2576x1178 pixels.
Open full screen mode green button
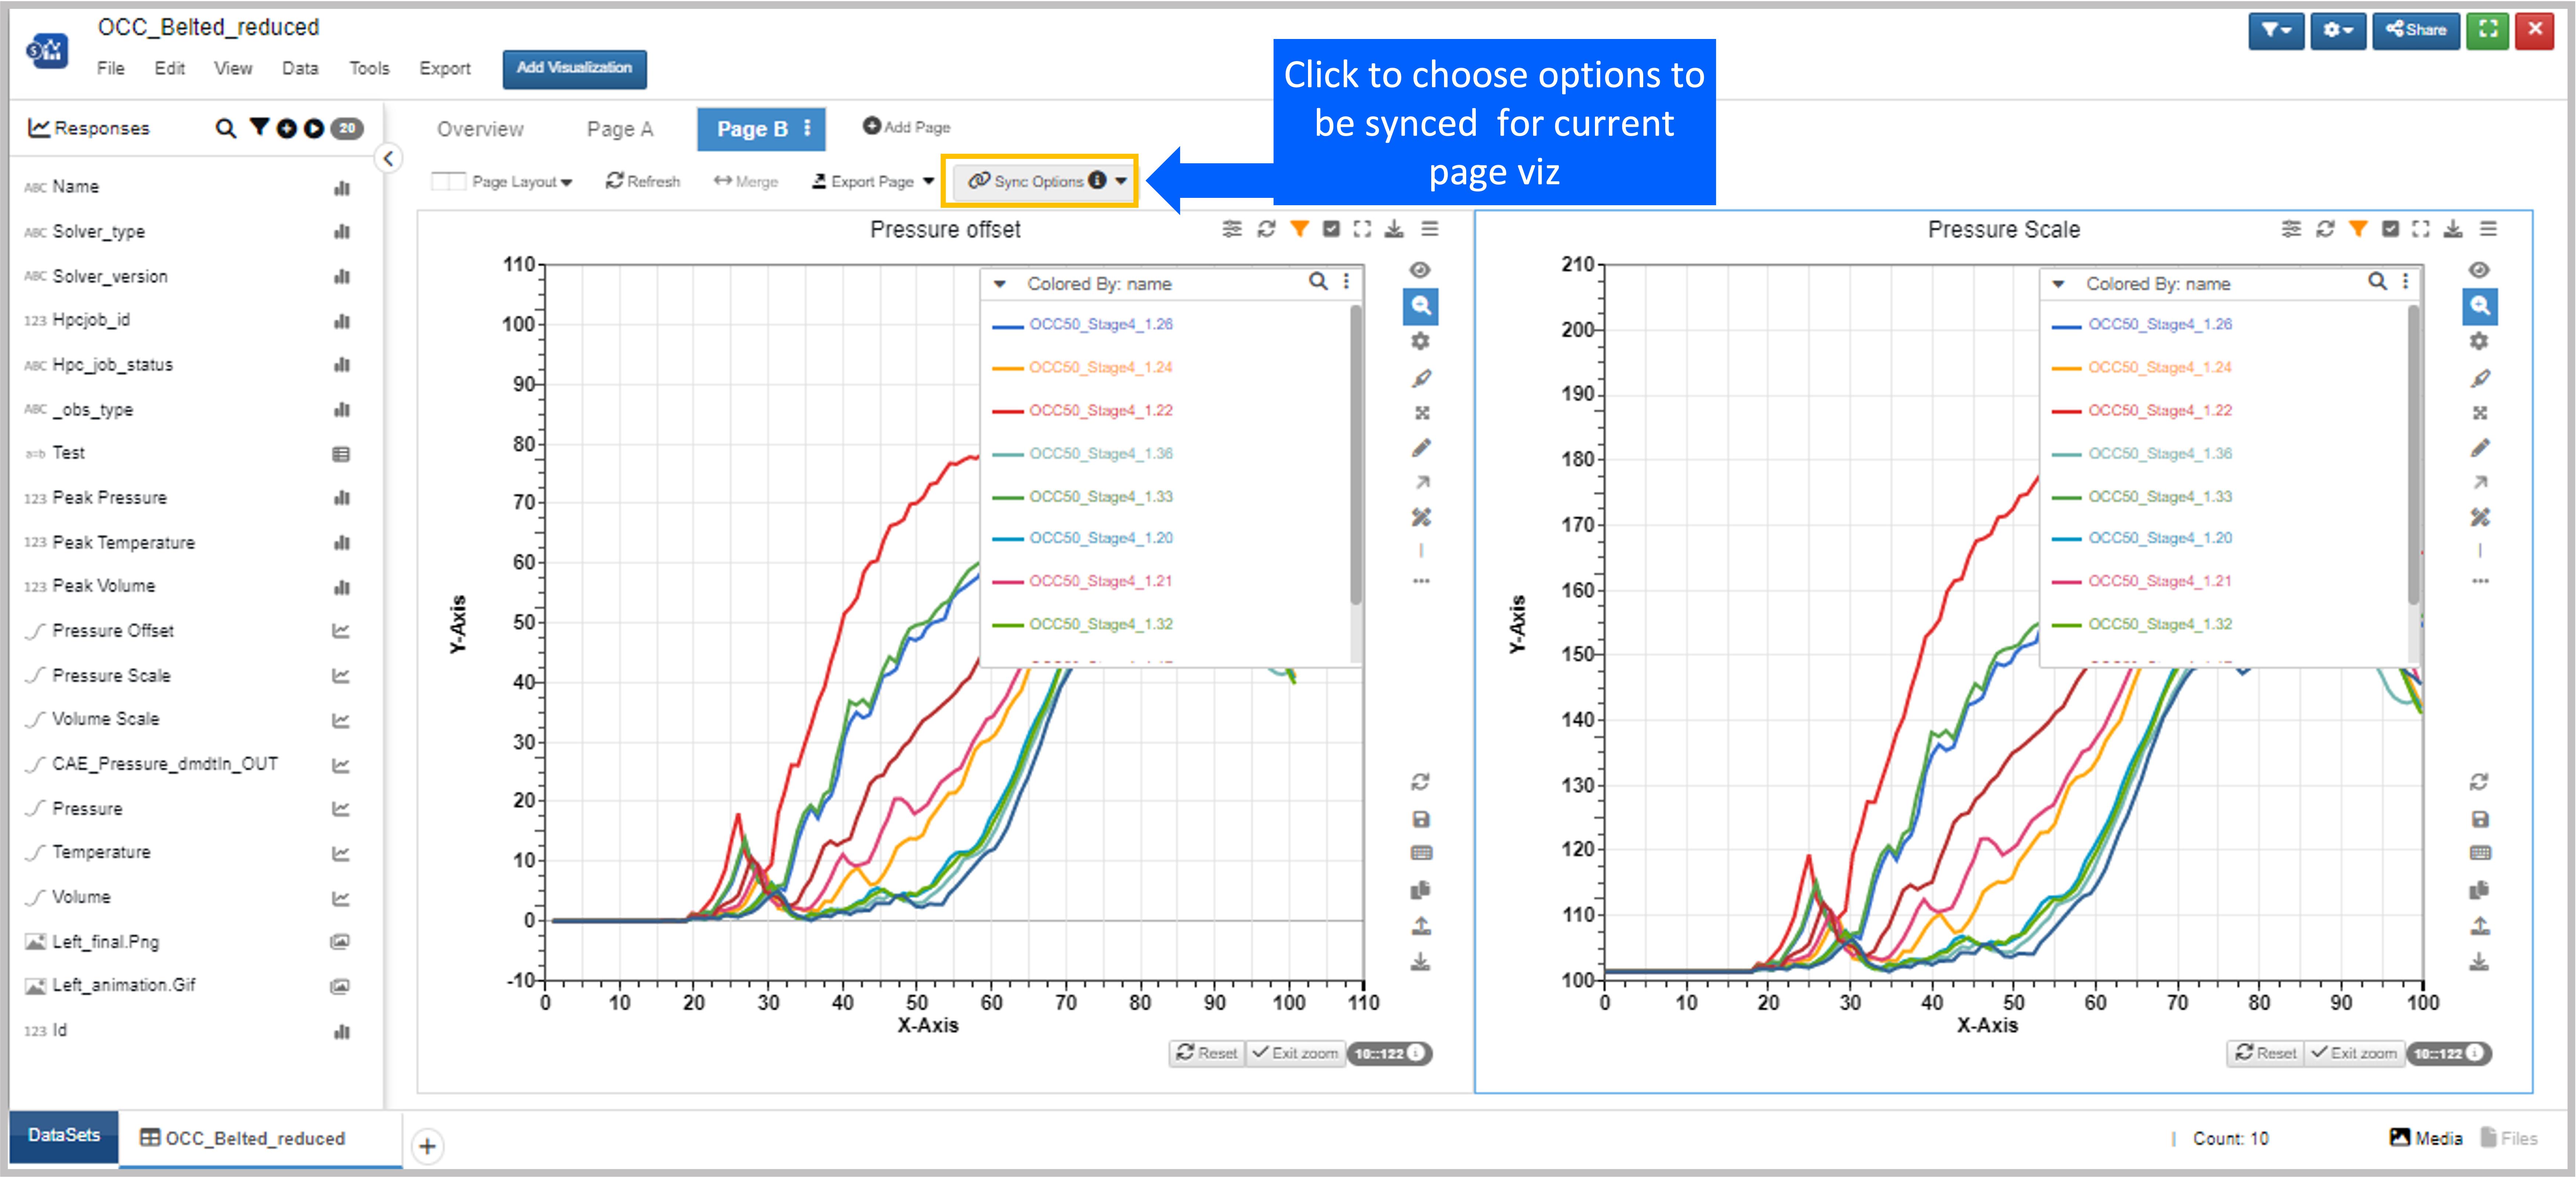coord(2488,30)
